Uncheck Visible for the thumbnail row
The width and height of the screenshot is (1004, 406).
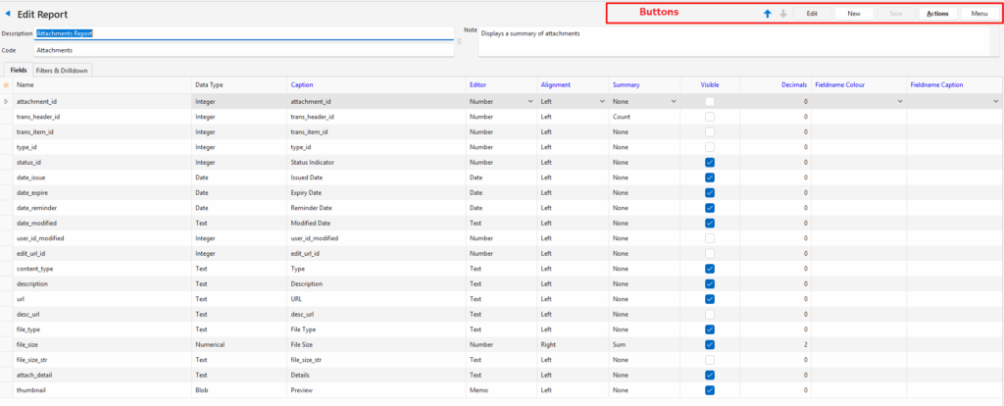[x=709, y=389]
